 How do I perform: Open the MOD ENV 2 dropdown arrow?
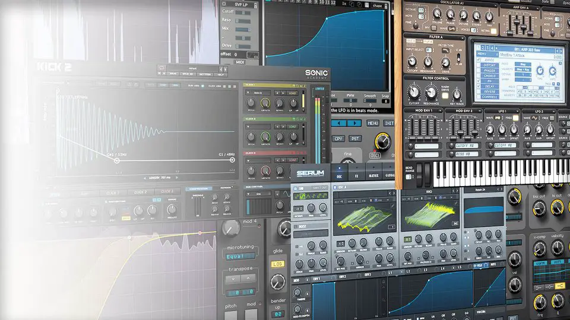pos(480,111)
